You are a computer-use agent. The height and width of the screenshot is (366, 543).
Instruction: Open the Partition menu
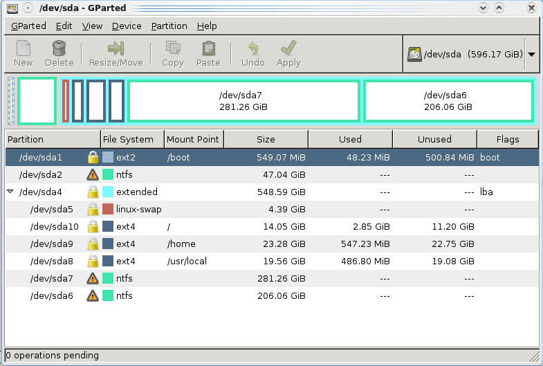click(169, 26)
